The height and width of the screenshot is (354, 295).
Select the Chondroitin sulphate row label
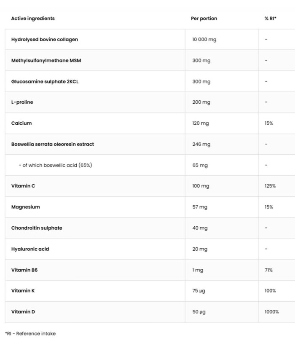[37, 228]
